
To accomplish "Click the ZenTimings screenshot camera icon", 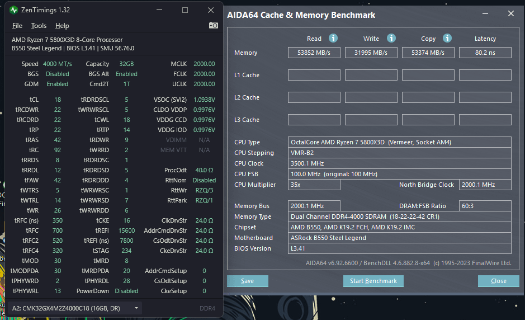I will pos(213,26).
